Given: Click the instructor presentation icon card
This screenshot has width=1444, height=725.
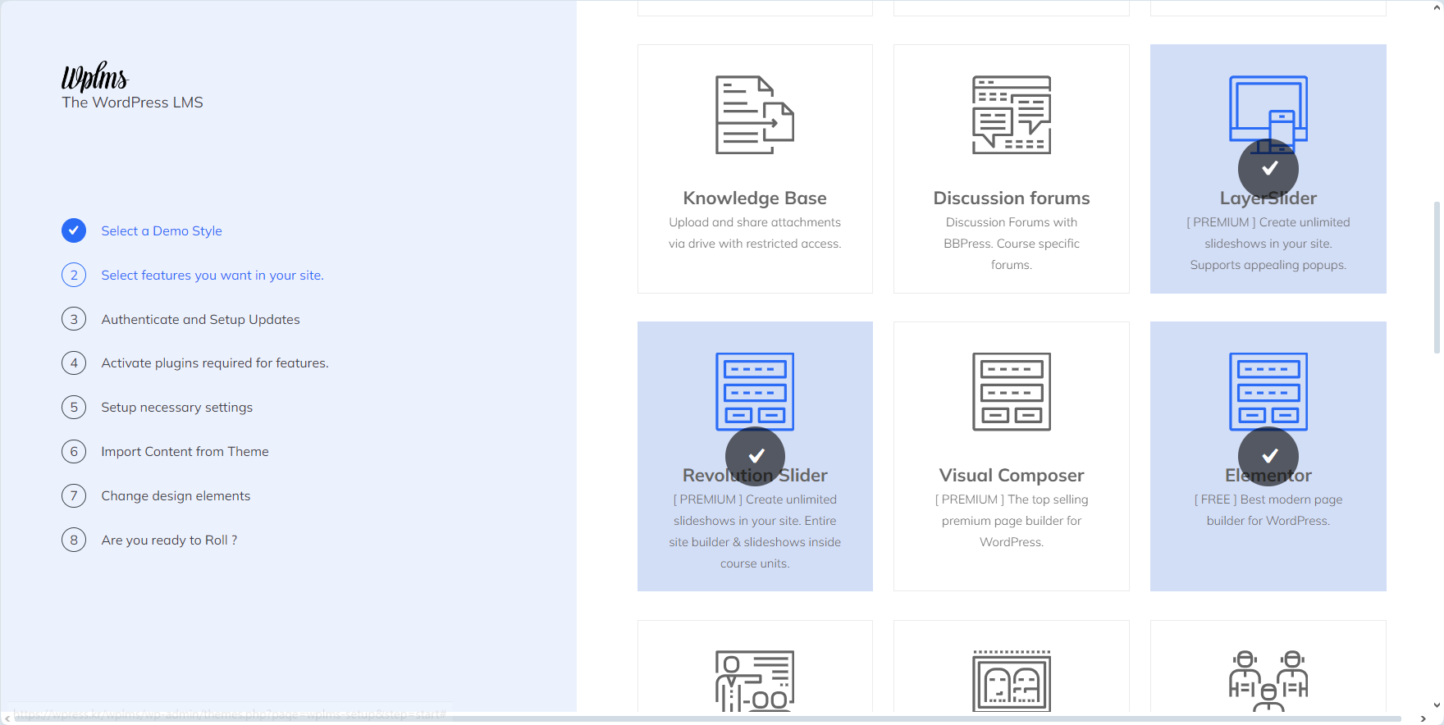Looking at the screenshot, I should pos(755,666).
